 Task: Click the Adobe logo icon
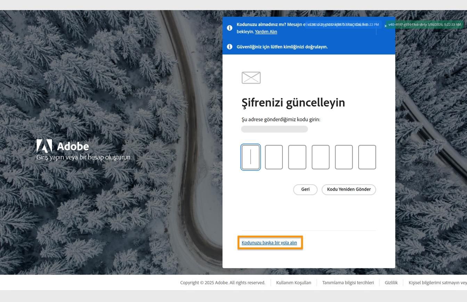[44, 146]
